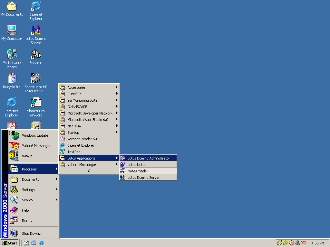Image resolution: width=330 pixels, height=247 pixels.
Task: Open Acrobat Reader 5.0 from Programs
Action: click(89, 139)
